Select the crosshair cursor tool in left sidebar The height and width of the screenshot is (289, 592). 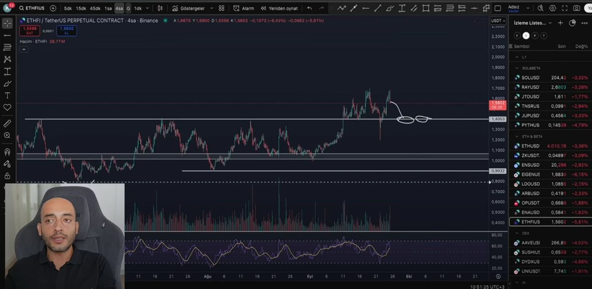point(7,23)
